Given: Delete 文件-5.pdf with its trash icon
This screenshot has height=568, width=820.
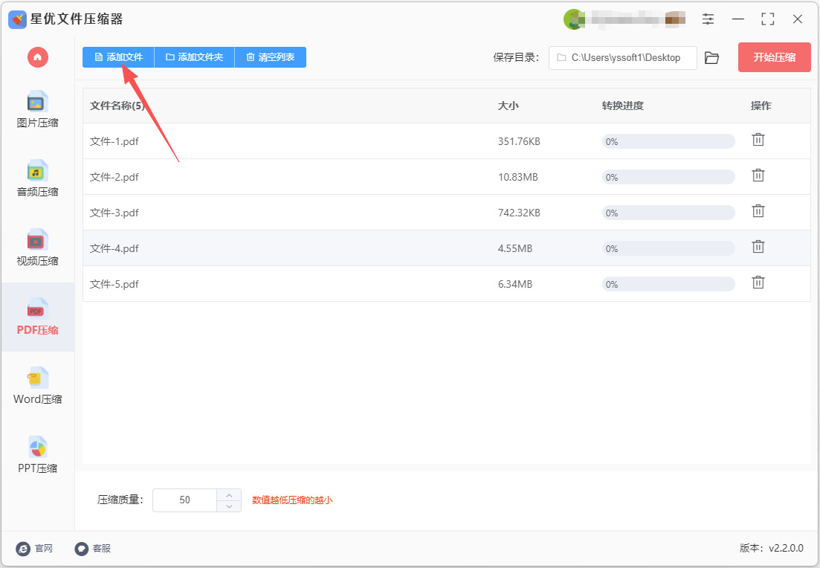Looking at the screenshot, I should 758,283.
